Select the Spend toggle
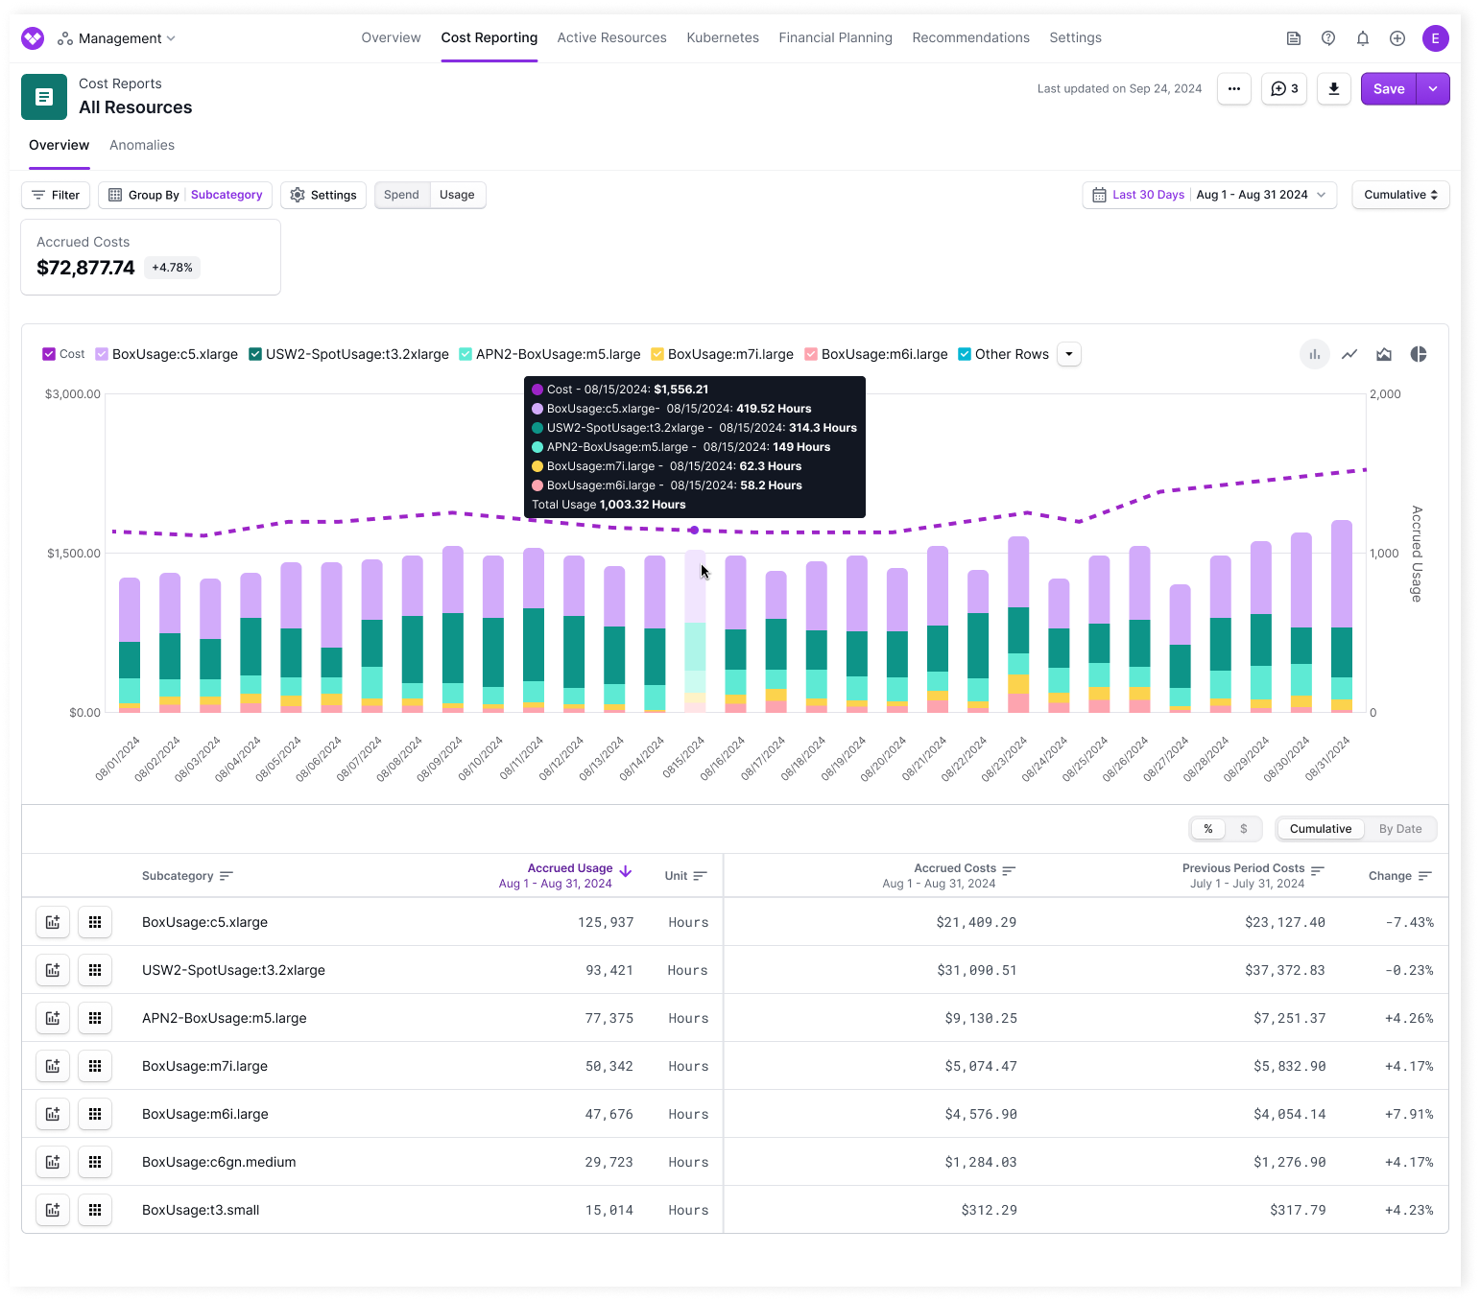This screenshot has width=1480, height=1301. coord(401,195)
